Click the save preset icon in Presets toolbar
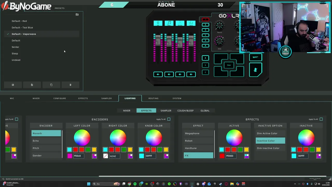 13,85
